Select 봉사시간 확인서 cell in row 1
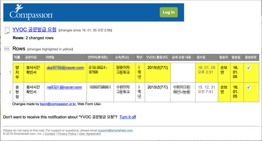Image resolution: width=262 pixels, height=141 pixels. pos(34,73)
